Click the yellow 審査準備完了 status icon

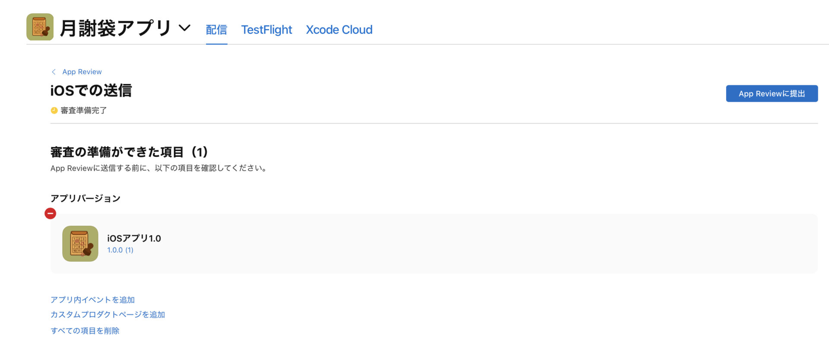pos(54,110)
